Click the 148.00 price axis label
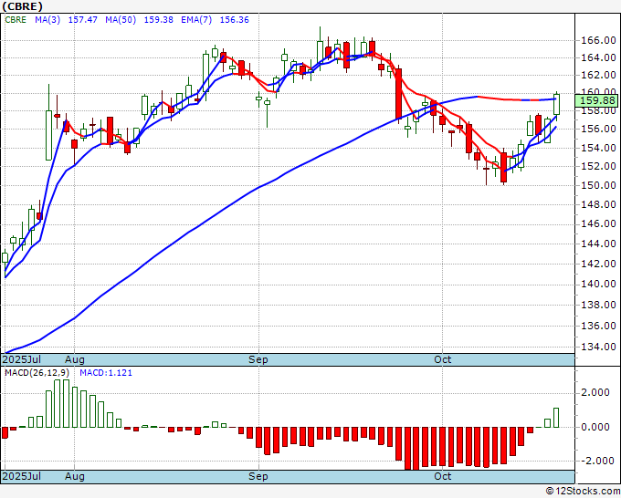The width and height of the screenshot is (621, 498). [598, 205]
